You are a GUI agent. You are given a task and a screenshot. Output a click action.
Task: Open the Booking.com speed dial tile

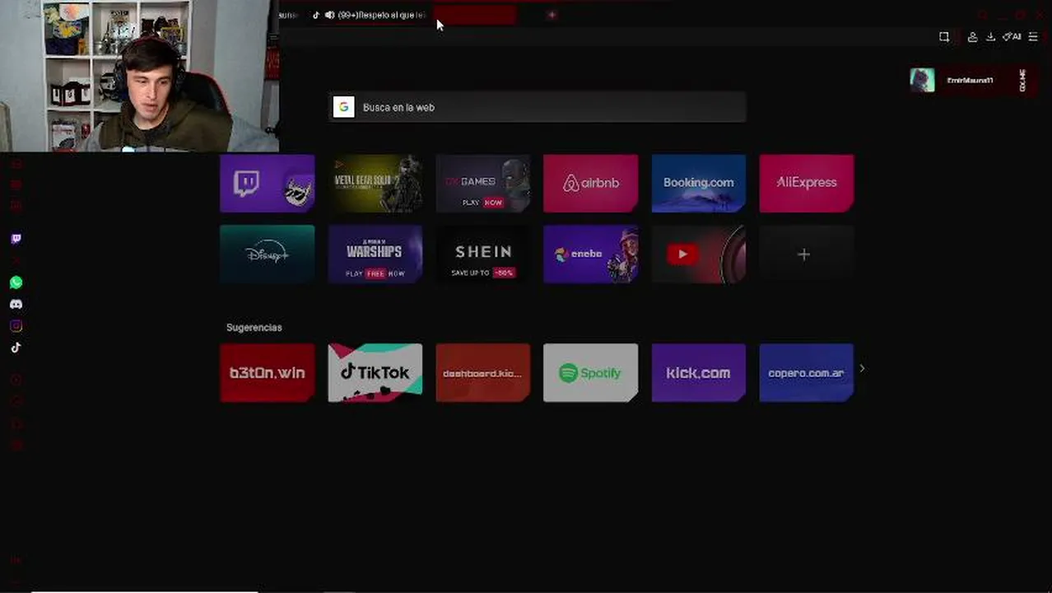click(x=699, y=183)
